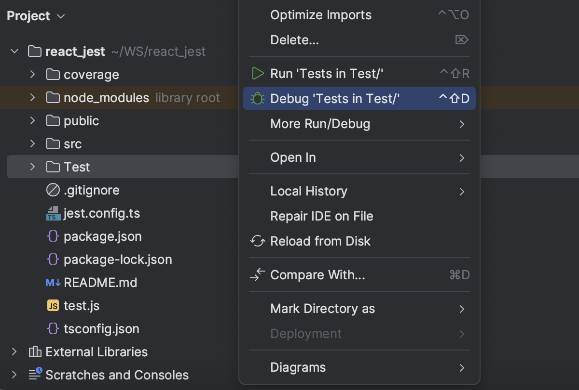Image resolution: width=579 pixels, height=390 pixels.
Task: Click the Markdown icon beside README.md
Action: [x=54, y=283]
